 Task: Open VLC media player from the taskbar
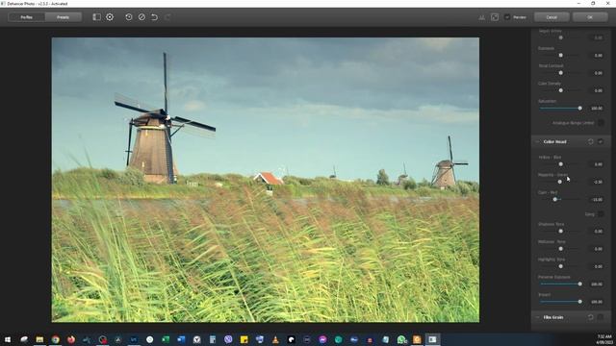[x=275, y=339]
